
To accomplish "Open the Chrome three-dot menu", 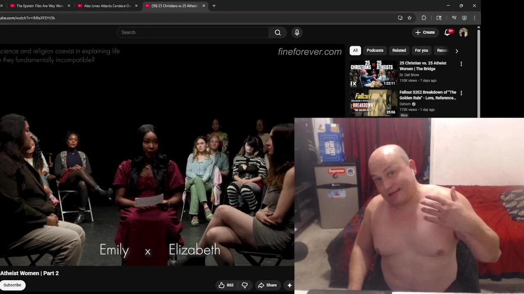I will point(474,18).
